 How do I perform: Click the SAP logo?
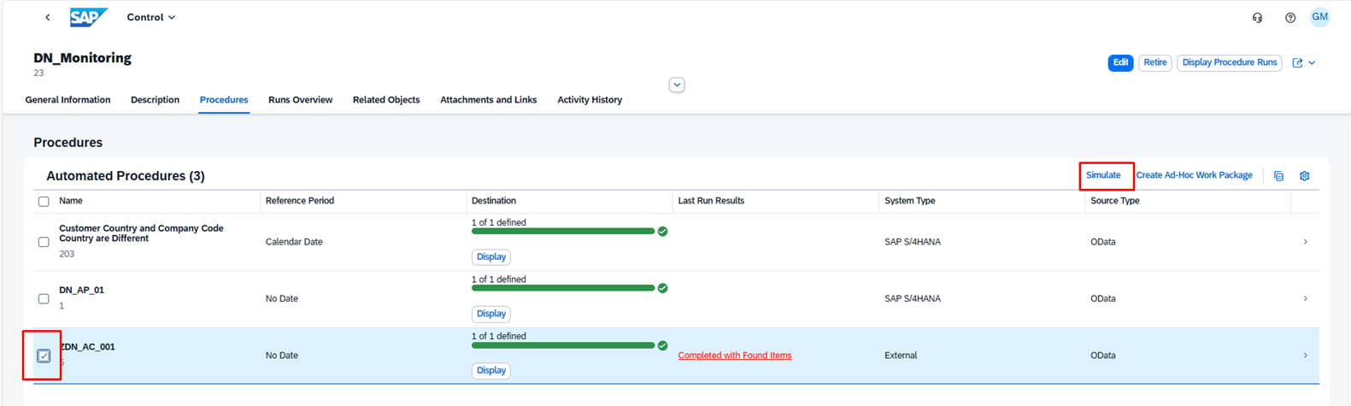pyautogui.click(x=89, y=17)
